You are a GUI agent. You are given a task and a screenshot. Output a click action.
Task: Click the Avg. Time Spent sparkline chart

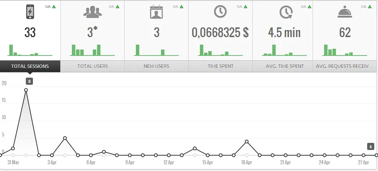[284, 50]
